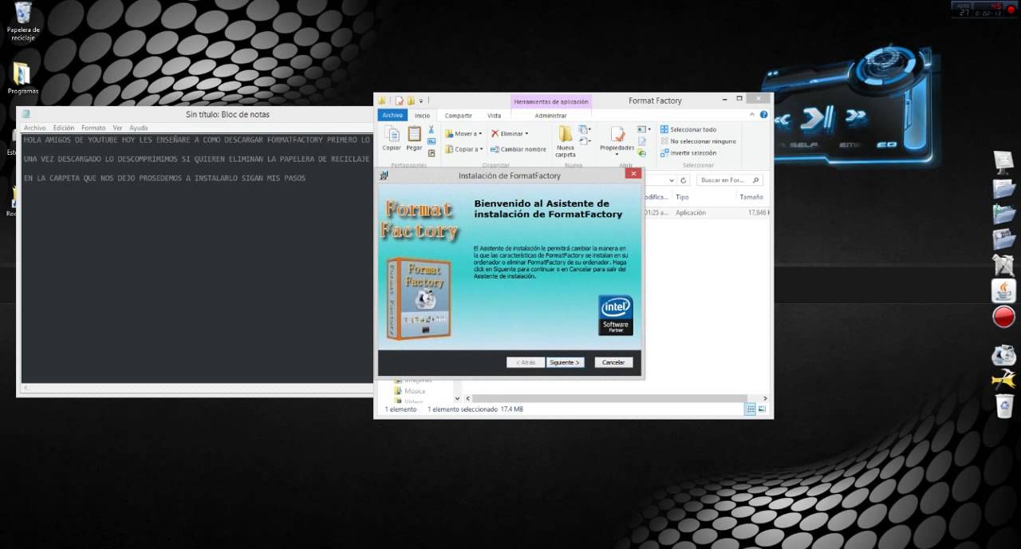Open the Propiedades dropdown arrow

(x=617, y=154)
